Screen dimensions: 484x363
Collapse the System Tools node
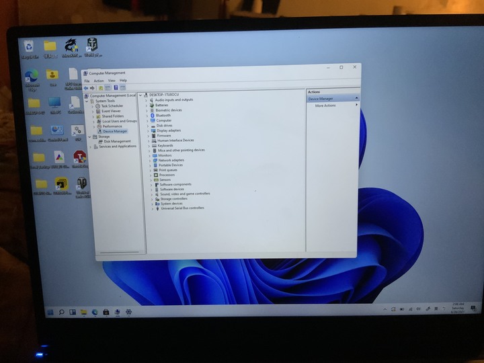tap(87, 101)
